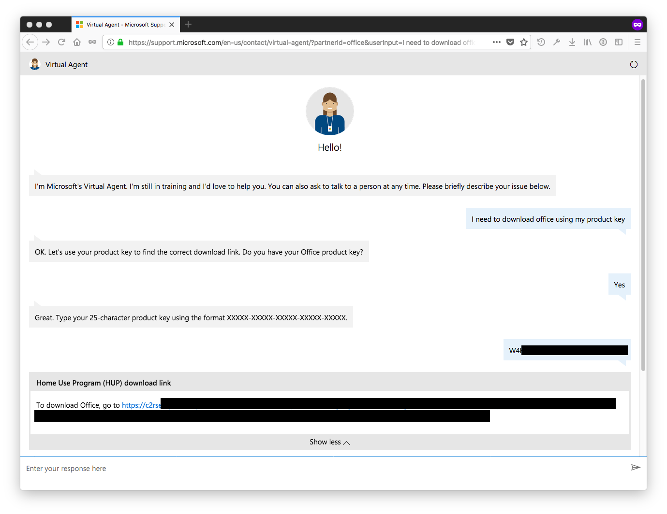This screenshot has width=667, height=514.
Task: Go to the browser home page
Action: pos(77,43)
